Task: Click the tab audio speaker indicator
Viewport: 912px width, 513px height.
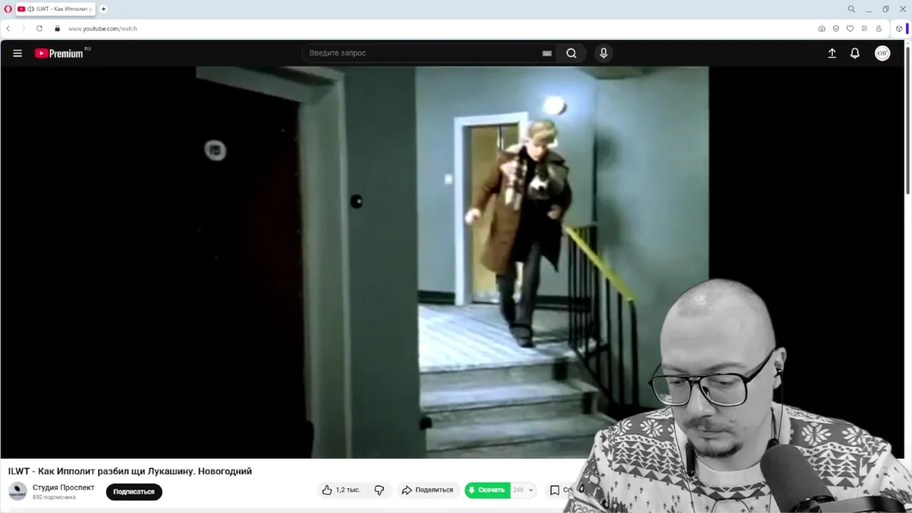Action: pos(31,9)
